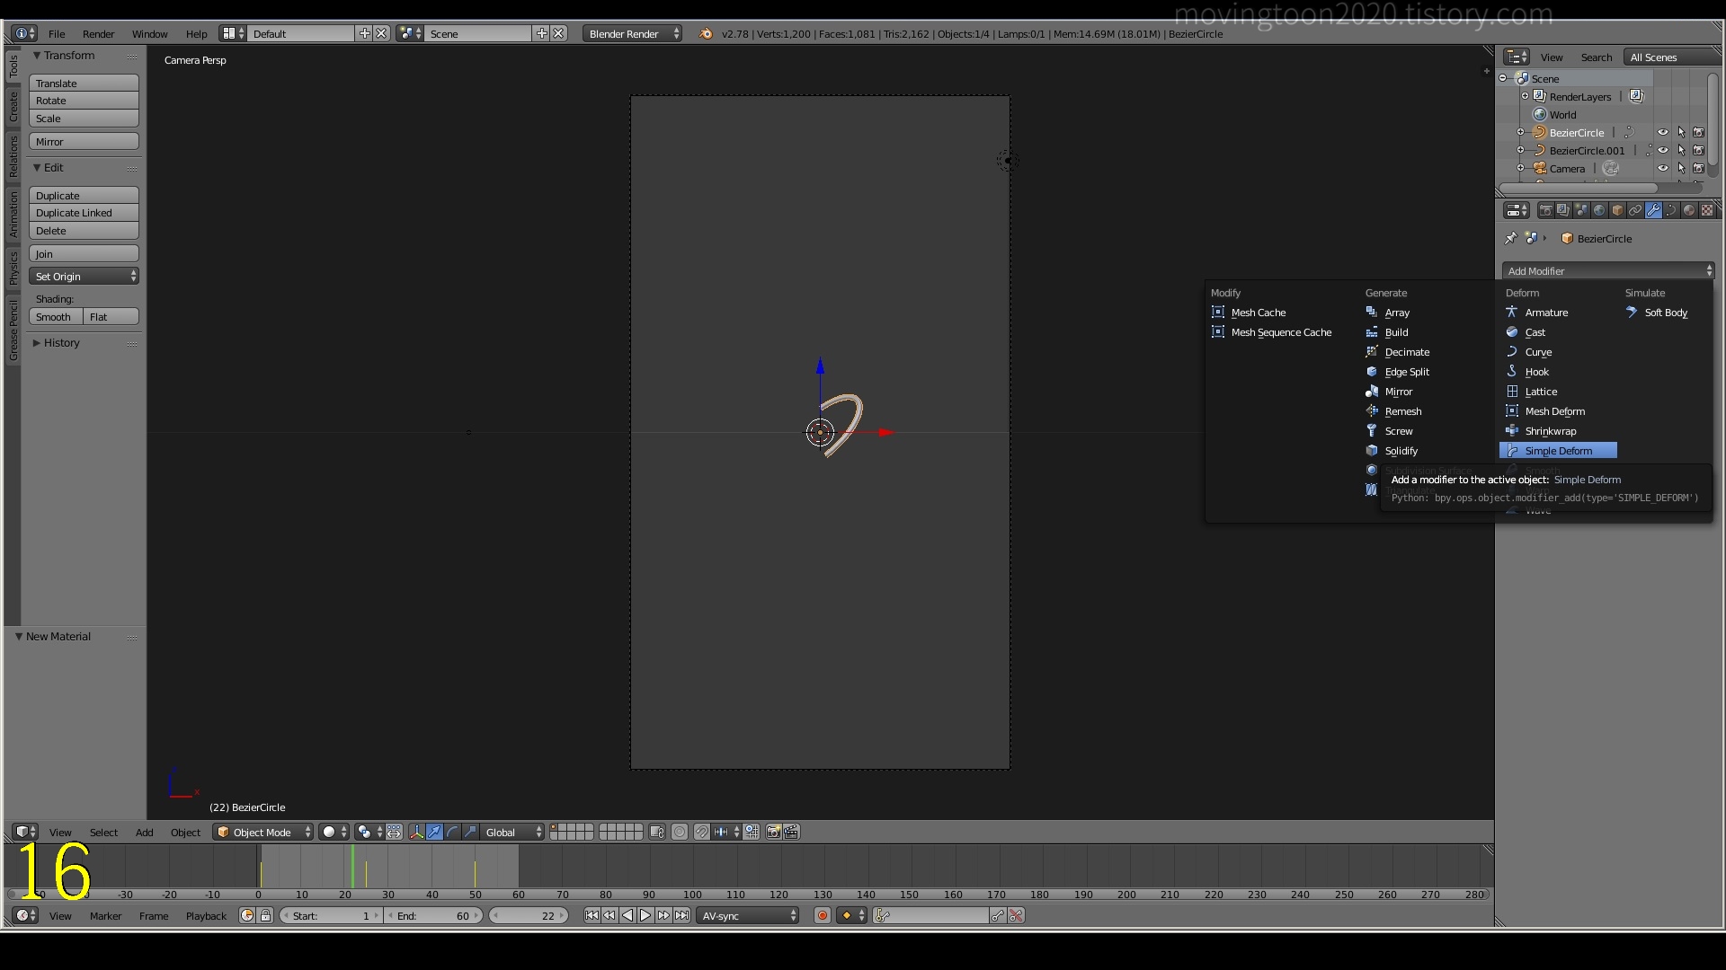Toggle the timeline preview range lock icon
This screenshot has height=970, width=1726.
(265, 915)
